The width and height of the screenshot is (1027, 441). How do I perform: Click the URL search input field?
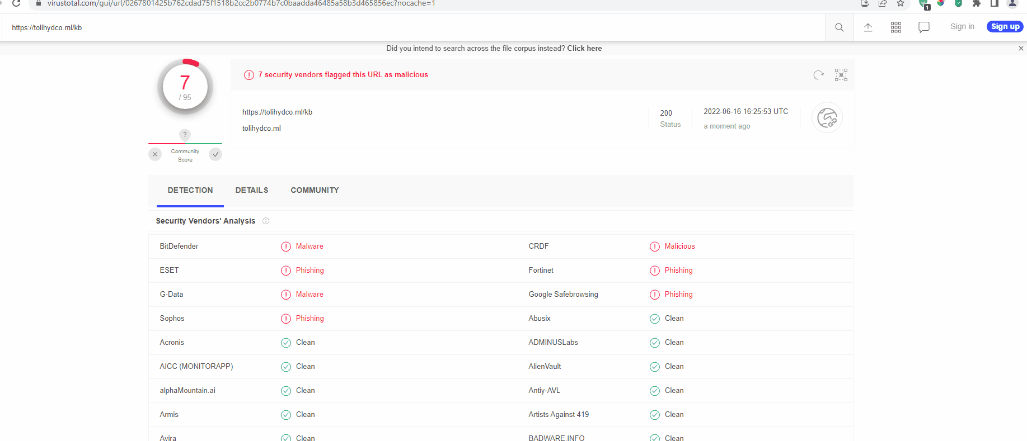tap(414, 27)
